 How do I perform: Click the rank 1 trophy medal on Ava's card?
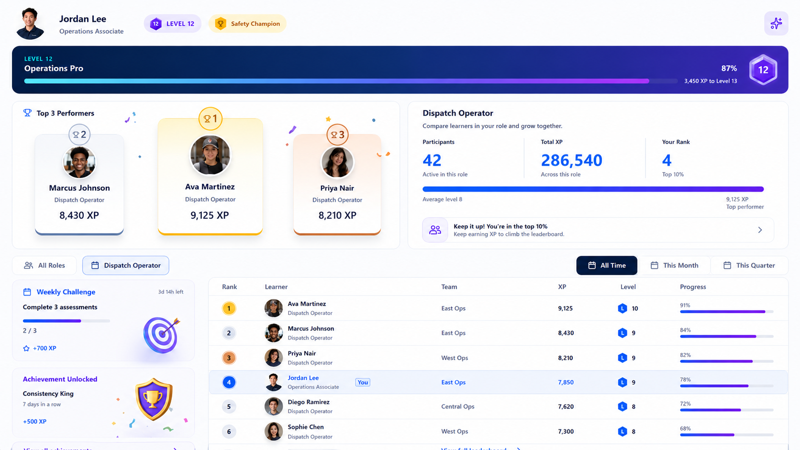pos(210,119)
